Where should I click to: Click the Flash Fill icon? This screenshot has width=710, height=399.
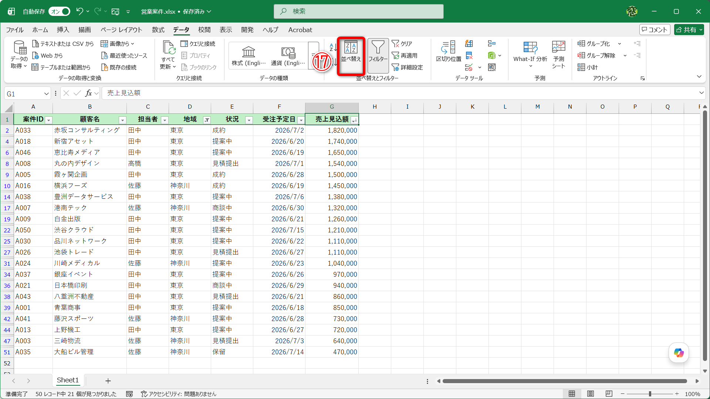pyautogui.click(x=469, y=44)
